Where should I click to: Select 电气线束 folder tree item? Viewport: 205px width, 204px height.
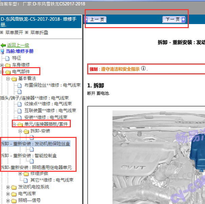[x=27, y=193]
